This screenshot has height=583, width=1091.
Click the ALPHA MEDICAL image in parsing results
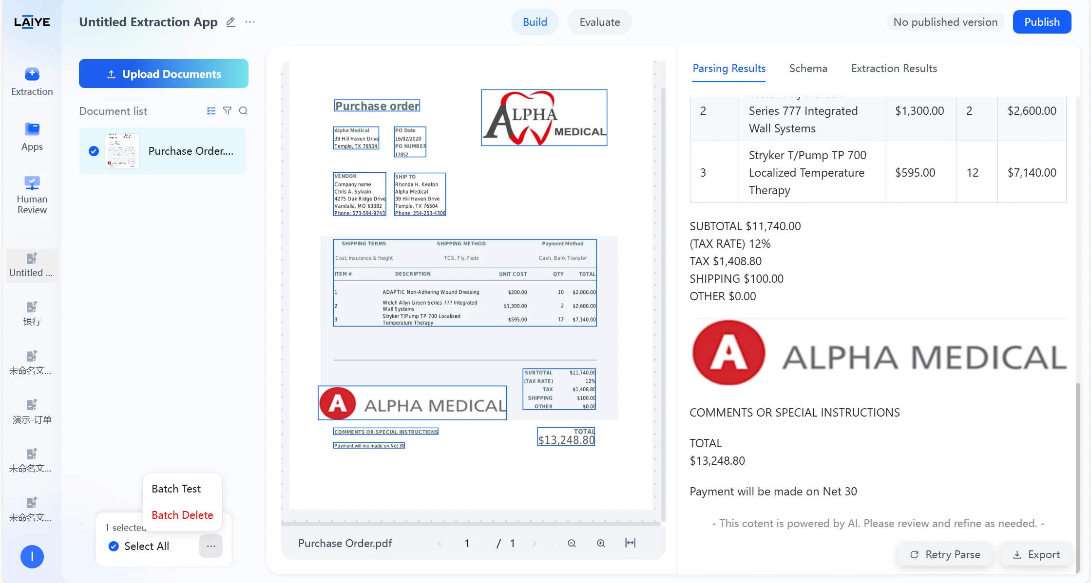point(879,353)
